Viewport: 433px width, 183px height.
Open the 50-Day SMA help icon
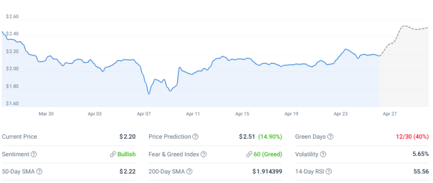pyautogui.click(x=39, y=171)
